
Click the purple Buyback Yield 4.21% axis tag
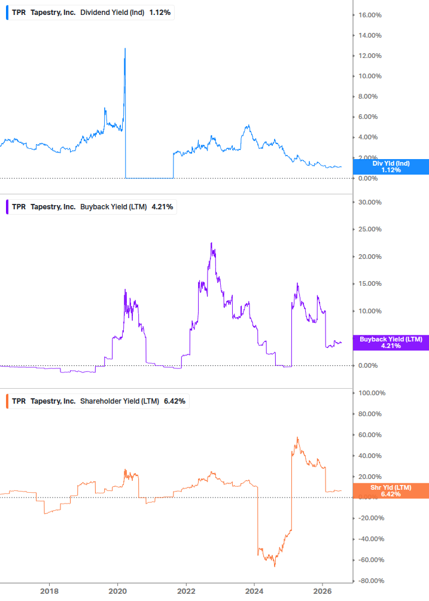click(x=391, y=343)
